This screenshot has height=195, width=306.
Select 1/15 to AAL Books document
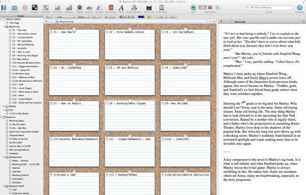(19, 113)
